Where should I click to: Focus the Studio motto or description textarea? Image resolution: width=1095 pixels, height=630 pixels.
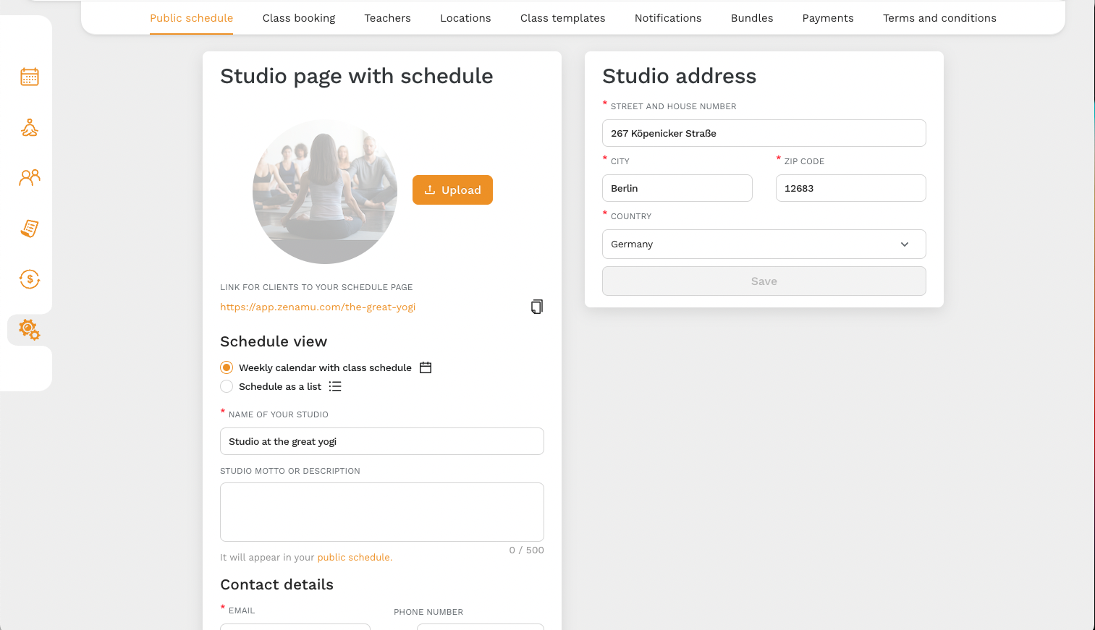pos(382,512)
